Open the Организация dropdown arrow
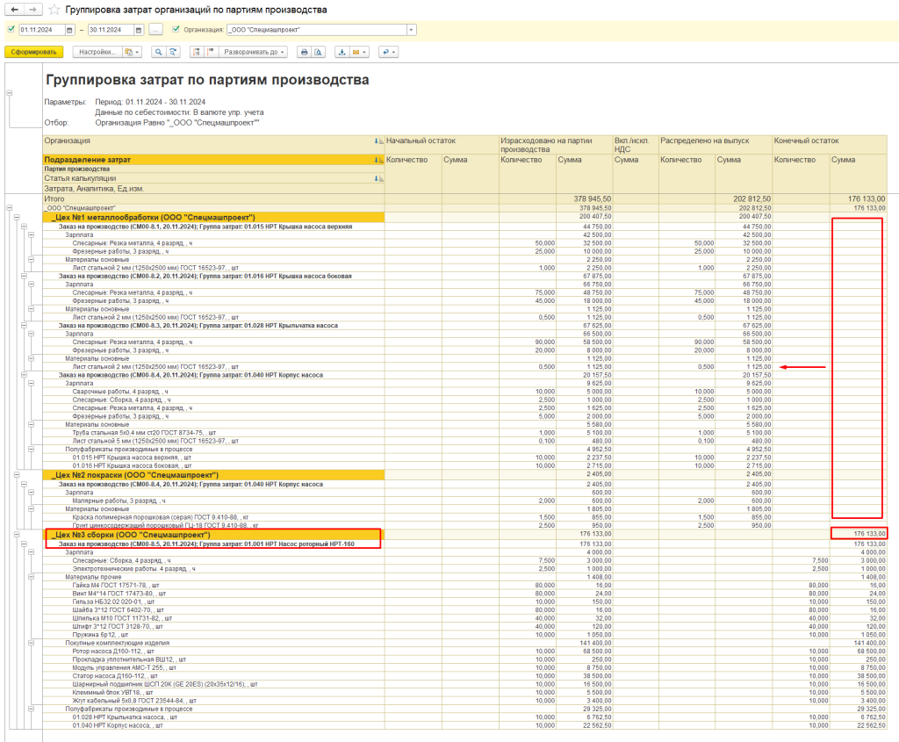The height and width of the screenshot is (742, 899). (411, 30)
